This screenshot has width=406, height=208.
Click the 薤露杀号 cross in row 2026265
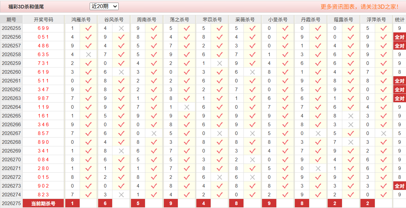click(351, 116)
